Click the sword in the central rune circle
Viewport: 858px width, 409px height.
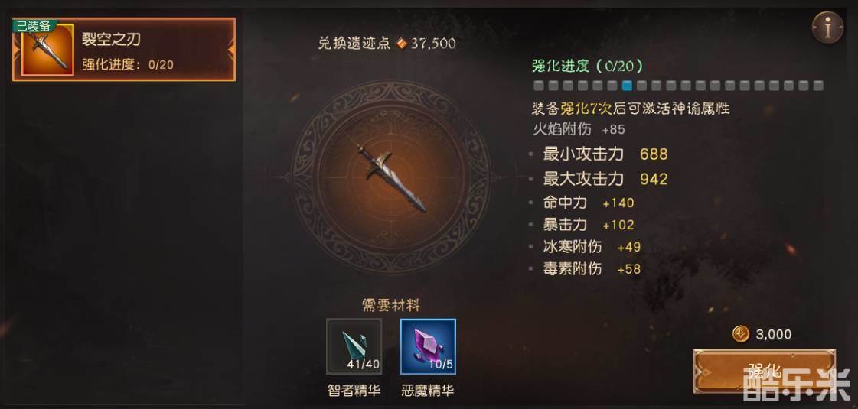click(393, 177)
